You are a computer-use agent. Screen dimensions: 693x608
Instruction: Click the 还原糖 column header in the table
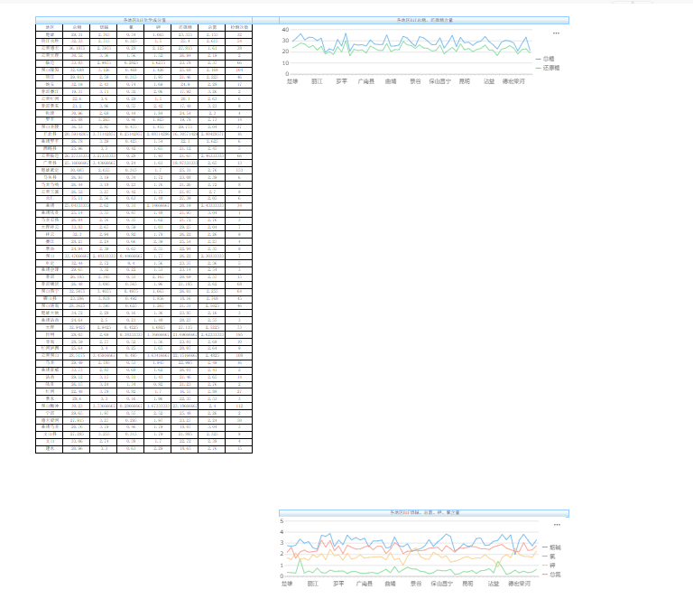coord(185,27)
